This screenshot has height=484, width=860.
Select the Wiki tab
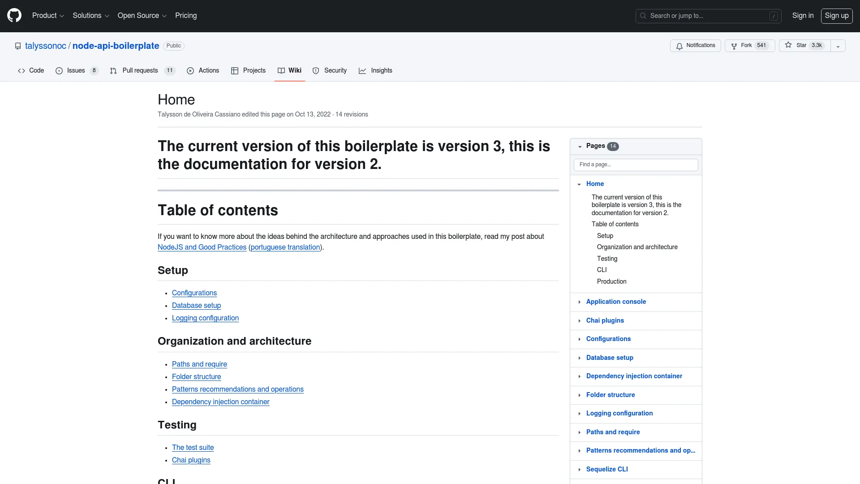(x=290, y=71)
